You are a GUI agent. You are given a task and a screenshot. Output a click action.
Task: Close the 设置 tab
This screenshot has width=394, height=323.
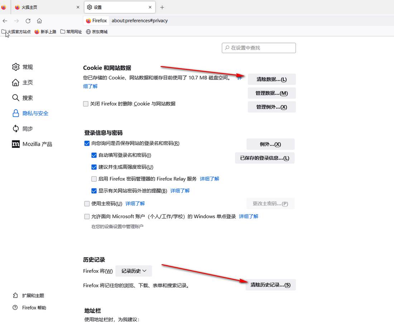pos(150,7)
